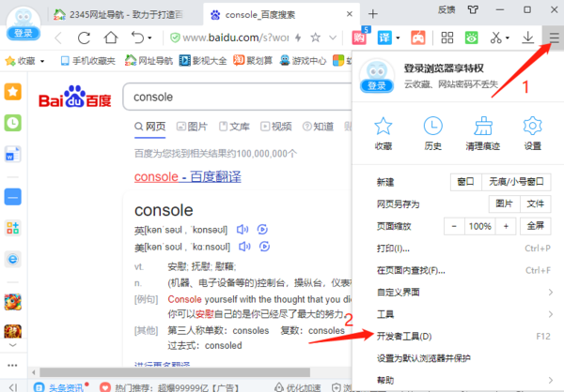Click the Undo closed tab icon
This screenshot has width=564, height=392.
coord(137,38)
